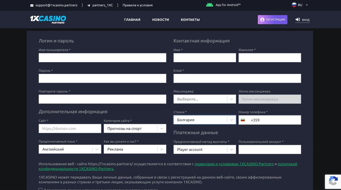Click the user icon on РЕГИСТРАЦИЯ button
The height and width of the screenshot is (190, 341).
262,19
